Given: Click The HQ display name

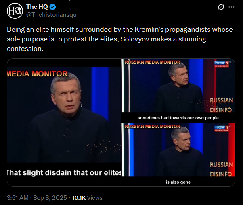Looking at the screenshot, I should point(37,7).
